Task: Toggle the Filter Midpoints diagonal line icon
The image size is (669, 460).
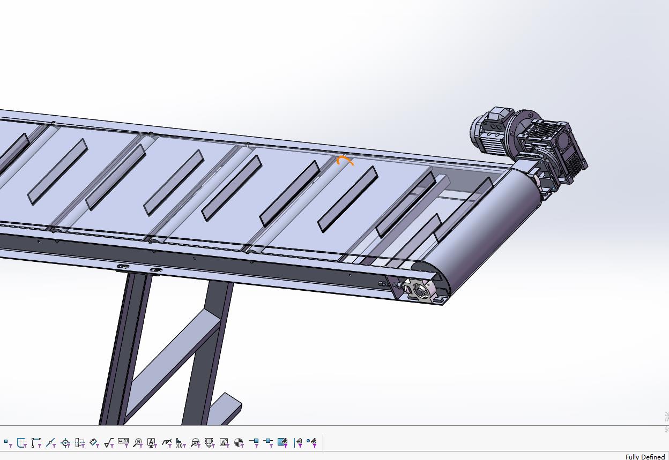Action: 51,442
